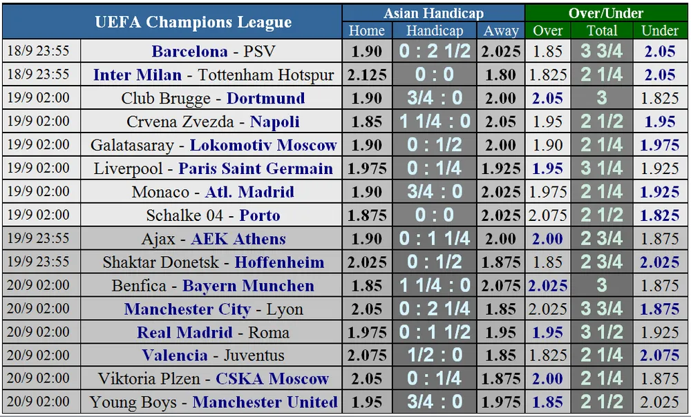Select the Over/Under header
This screenshot has height=417, width=691.
[606, 13]
